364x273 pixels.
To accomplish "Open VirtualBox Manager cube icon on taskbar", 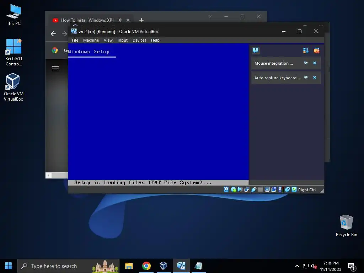I will coord(164,266).
